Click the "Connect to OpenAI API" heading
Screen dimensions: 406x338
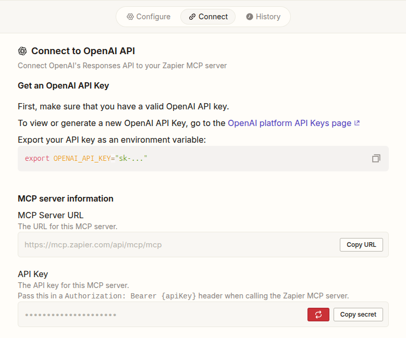[83, 51]
